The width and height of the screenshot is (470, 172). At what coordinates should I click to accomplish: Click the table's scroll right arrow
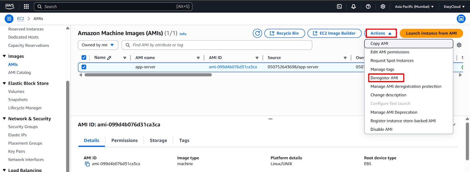[x=460, y=75]
